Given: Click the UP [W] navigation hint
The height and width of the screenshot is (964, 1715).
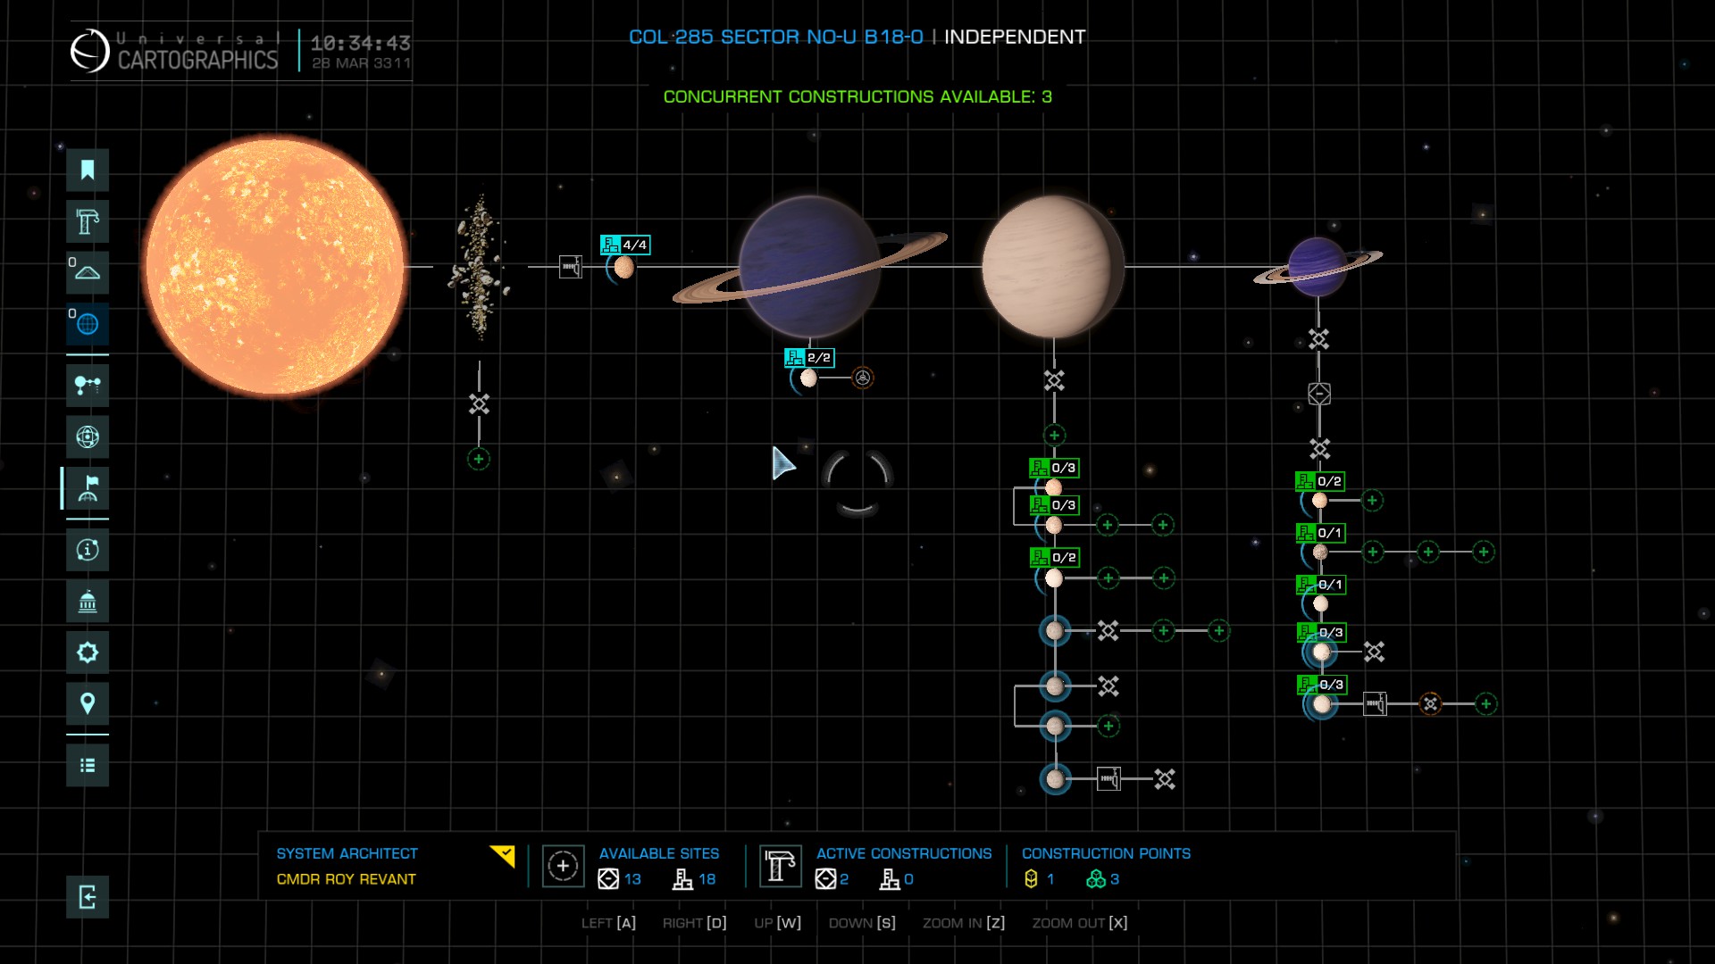Looking at the screenshot, I should (x=777, y=923).
